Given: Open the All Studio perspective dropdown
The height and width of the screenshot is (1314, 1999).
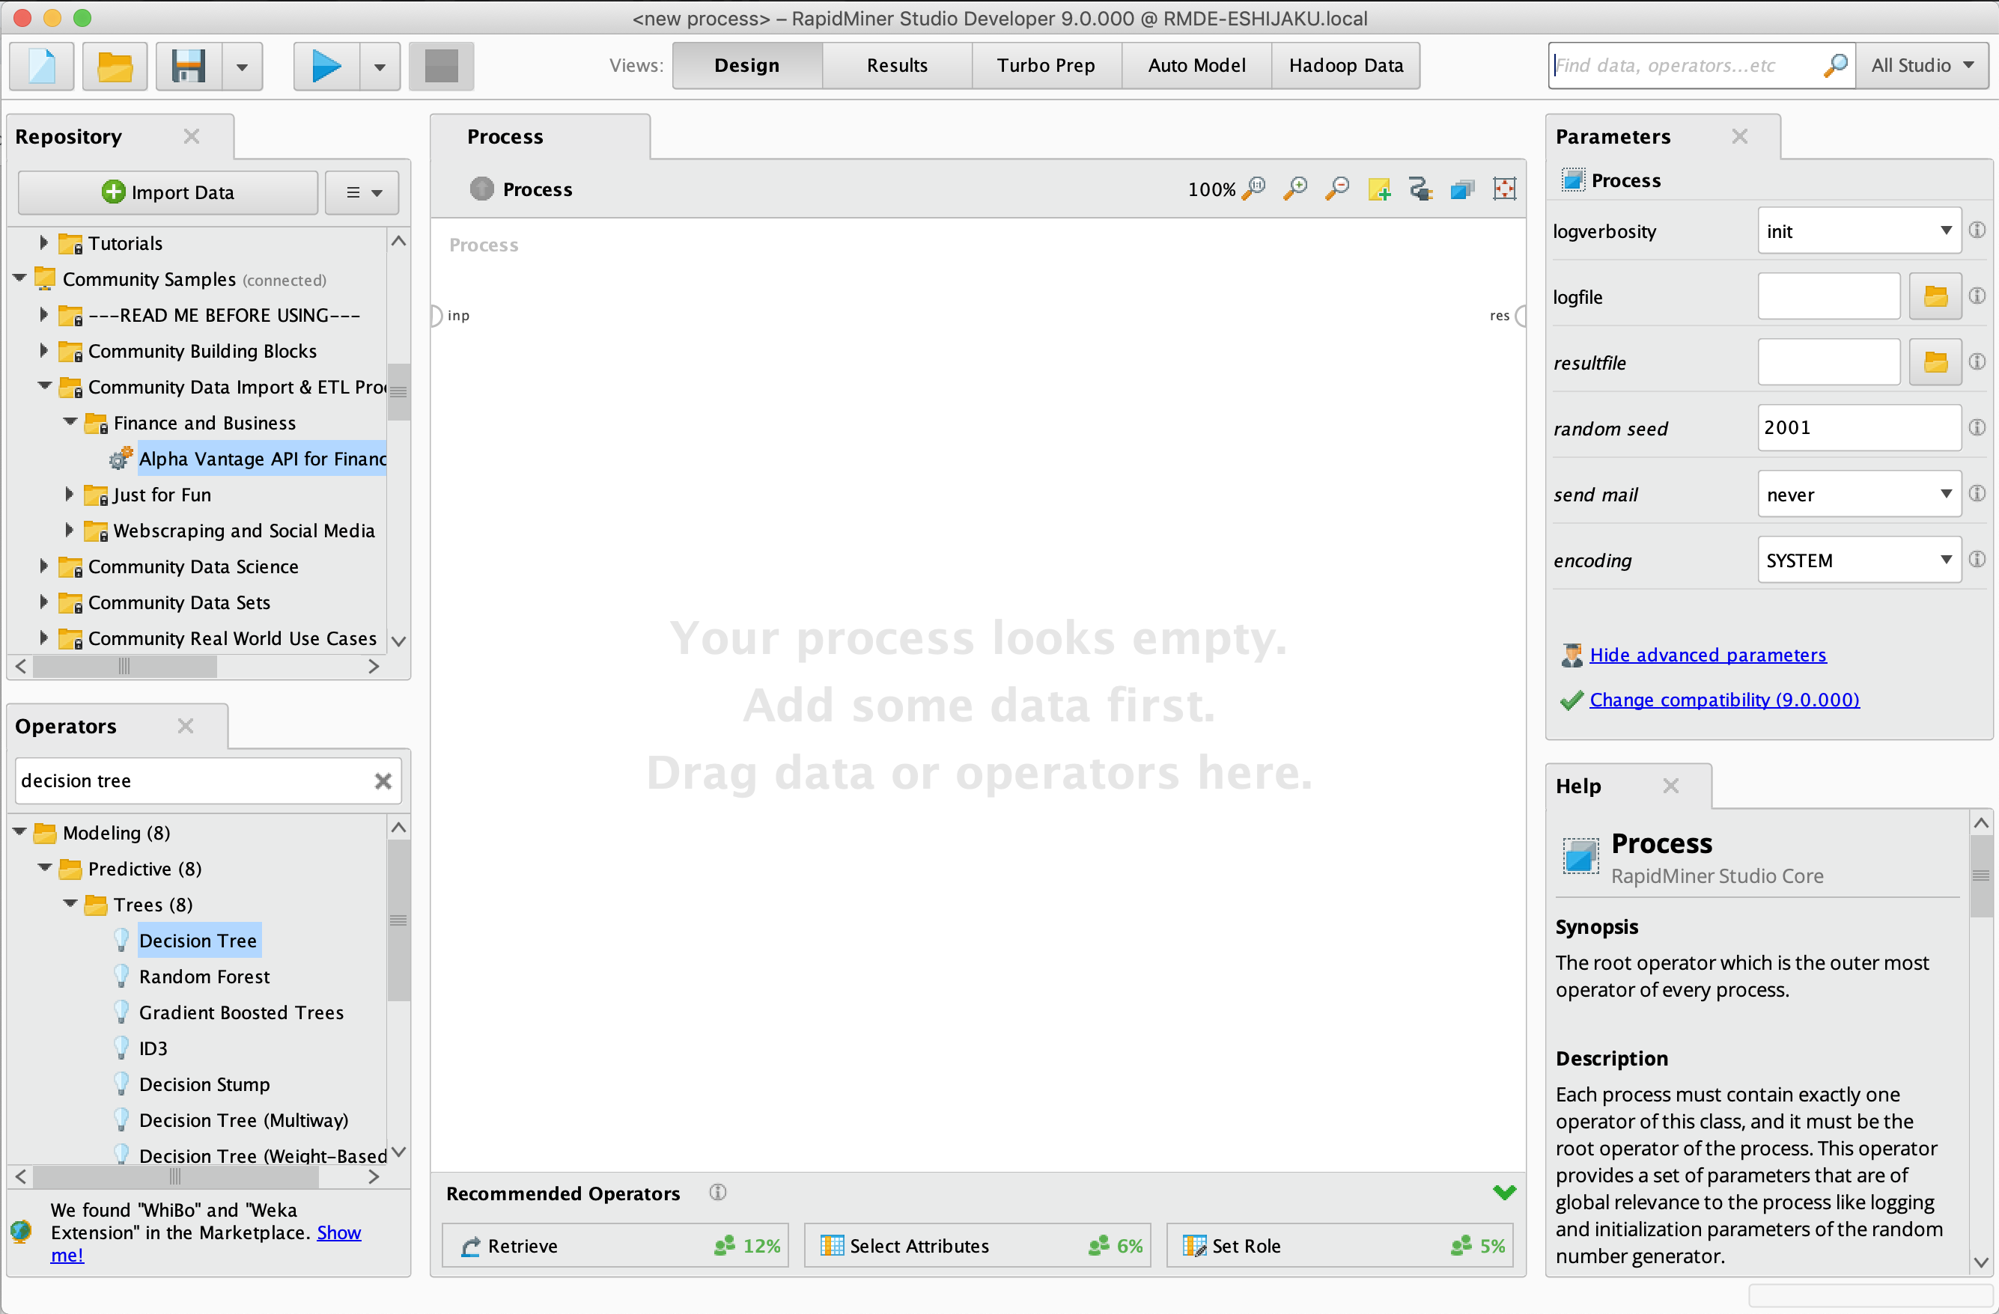Looking at the screenshot, I should 1923,64.
